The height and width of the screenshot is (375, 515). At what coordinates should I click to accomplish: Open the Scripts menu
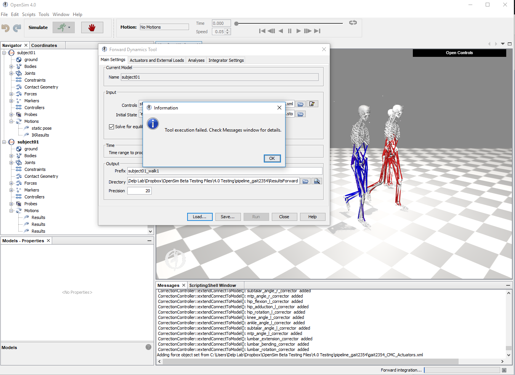pos(29,14)
